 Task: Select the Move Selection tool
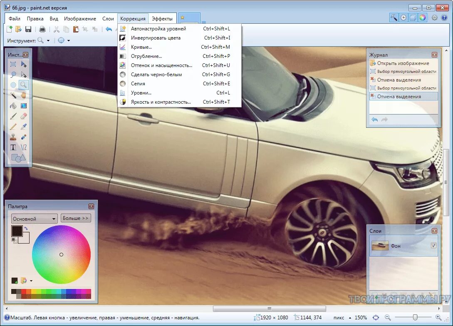(x=24, y=75)
